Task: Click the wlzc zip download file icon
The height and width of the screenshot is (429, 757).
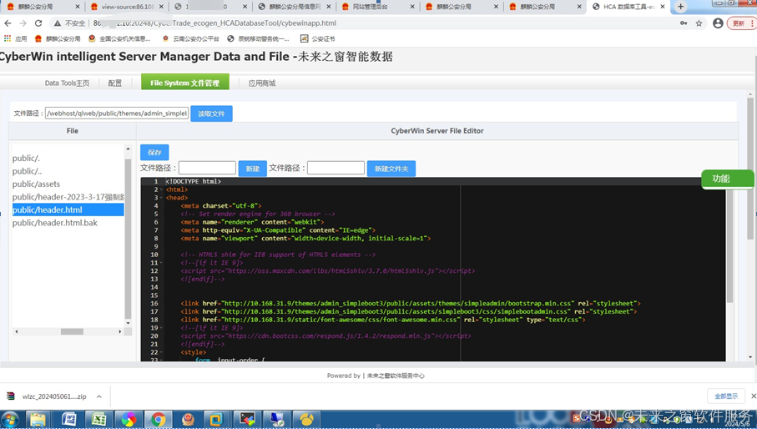Action: click(11, 396)
